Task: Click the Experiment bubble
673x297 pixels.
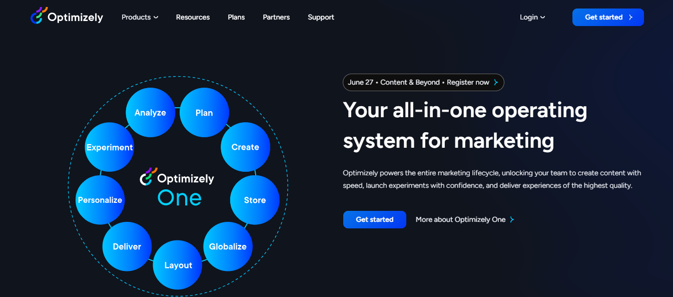Action: point(109,147)
